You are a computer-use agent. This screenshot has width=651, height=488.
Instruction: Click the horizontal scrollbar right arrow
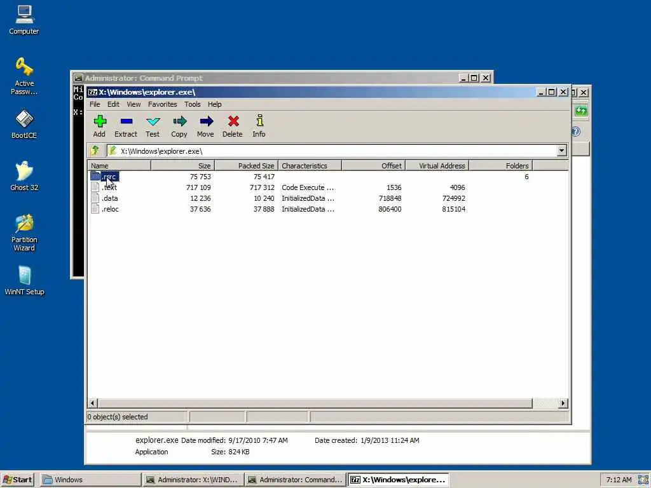coord(563,403)
